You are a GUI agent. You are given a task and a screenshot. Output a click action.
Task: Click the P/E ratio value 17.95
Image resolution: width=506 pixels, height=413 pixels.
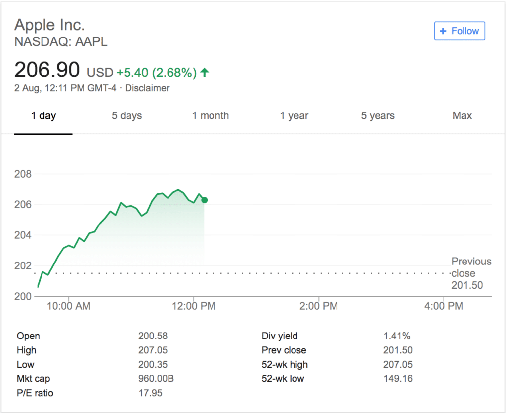pyautogui.click(x=150, y=393)
